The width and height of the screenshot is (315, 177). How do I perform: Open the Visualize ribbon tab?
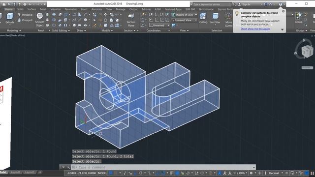point(56,9)
